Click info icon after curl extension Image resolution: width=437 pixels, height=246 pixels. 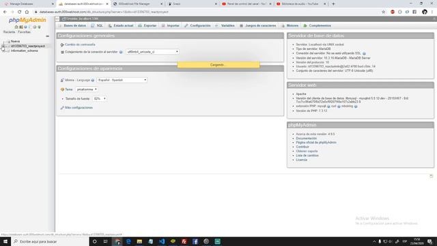339,107
